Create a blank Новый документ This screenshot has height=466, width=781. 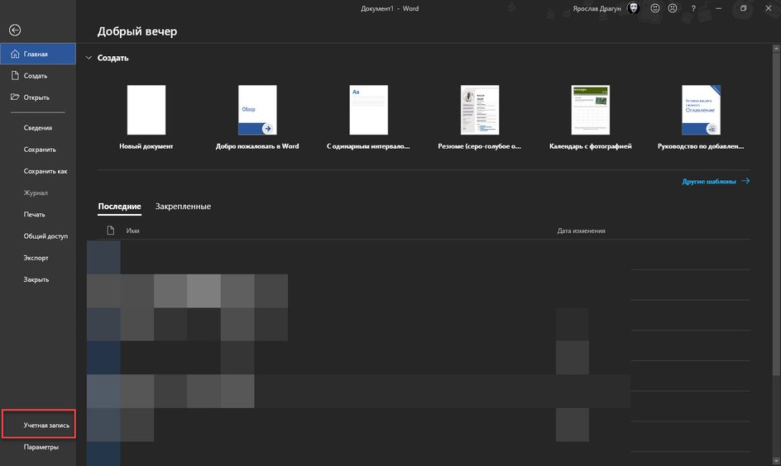coord(146,117)
